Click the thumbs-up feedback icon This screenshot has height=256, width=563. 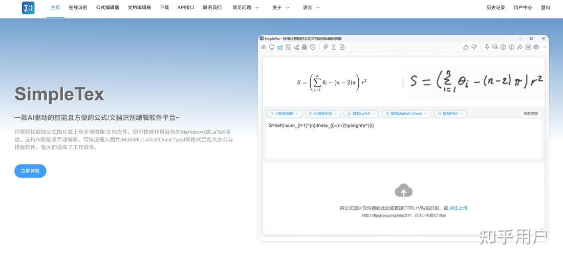pos(466,47)
